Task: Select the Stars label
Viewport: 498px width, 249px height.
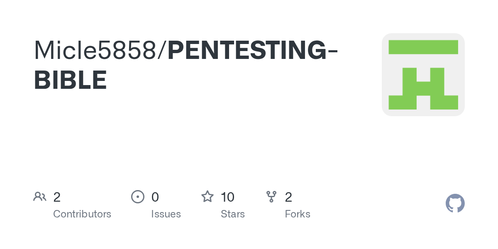Action: pos(233,214)
